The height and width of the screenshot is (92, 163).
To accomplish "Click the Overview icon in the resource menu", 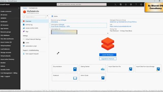I will (24, 21).
